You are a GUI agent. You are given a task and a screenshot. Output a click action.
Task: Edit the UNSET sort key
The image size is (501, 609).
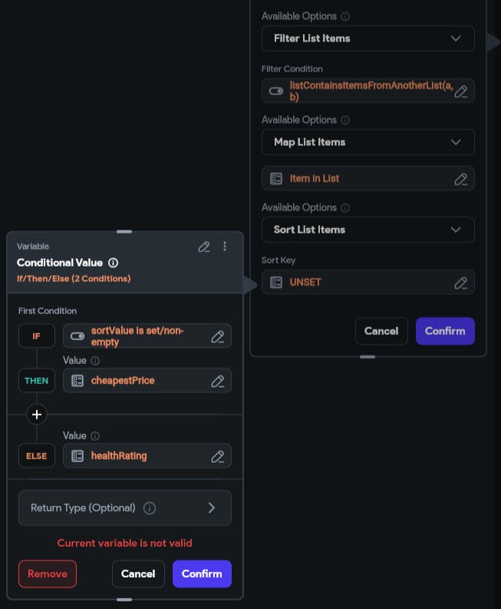click(x=460, y=283)
